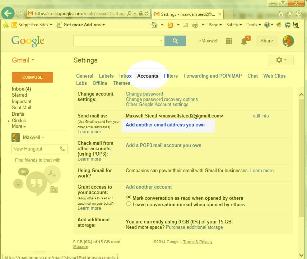Switch to the Filters settings tab
Viewport: 307px width, 259px height.
(x=171, y=76)
